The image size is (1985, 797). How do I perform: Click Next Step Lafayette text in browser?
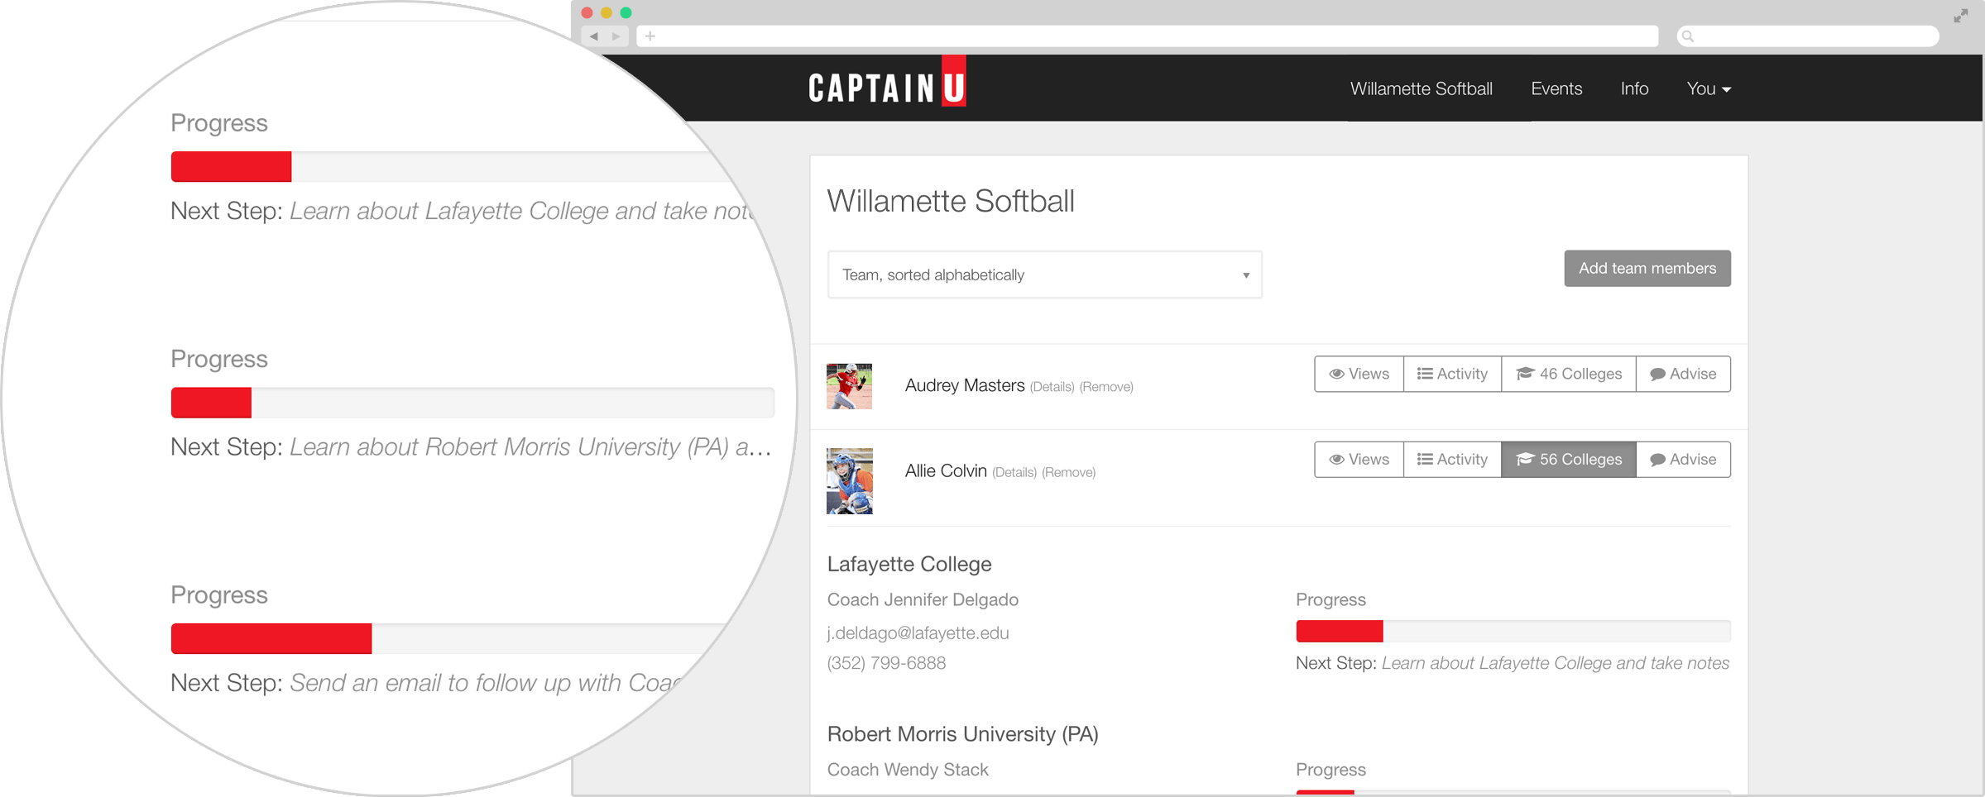(x=1512, y=663)
